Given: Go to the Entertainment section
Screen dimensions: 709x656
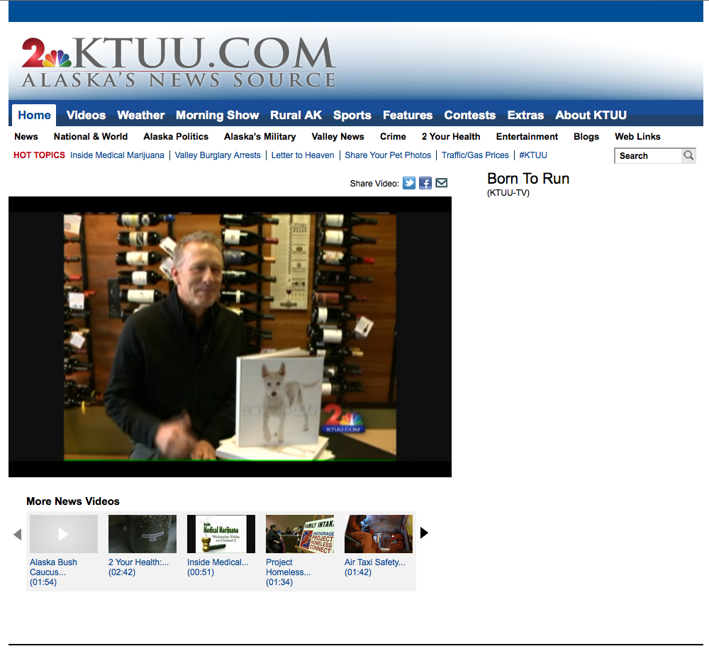Looking at the screenshot, I should pyautogui.click(x=527, y=137).
